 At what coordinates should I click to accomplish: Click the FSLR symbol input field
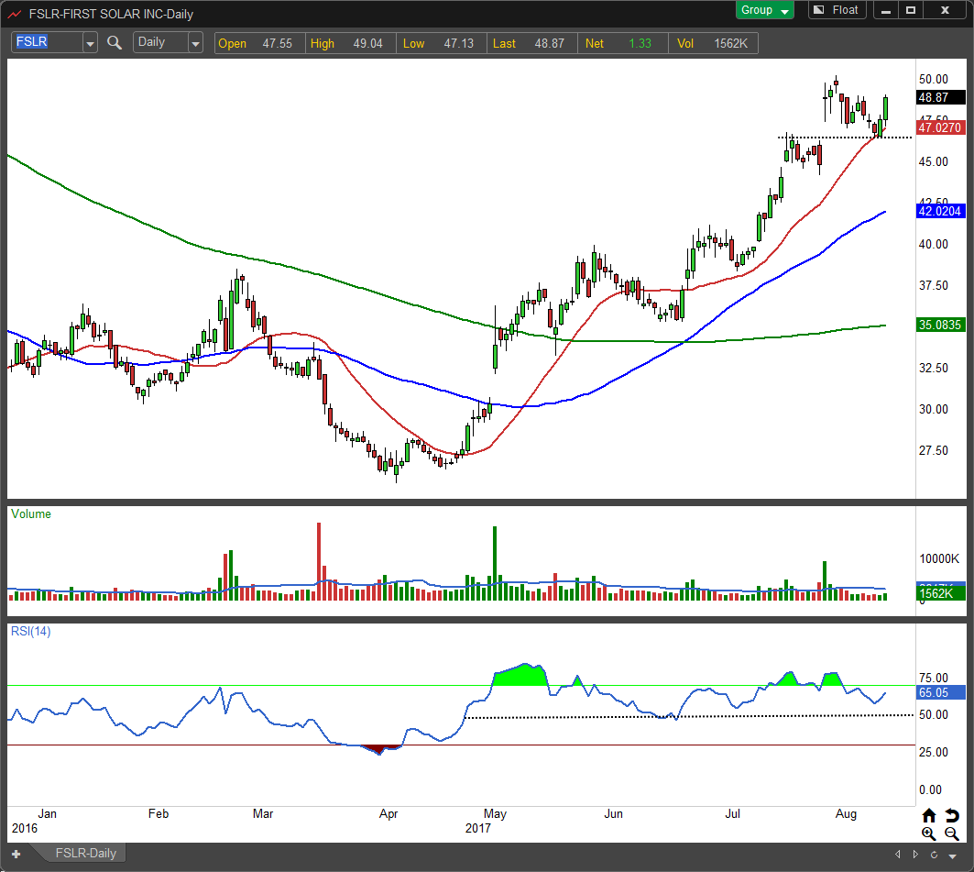[x=46, y=43]
